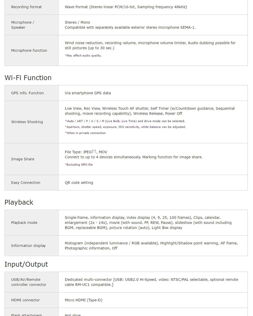Select the GPS info. Function label
Screen dimensions: 253x316
(x=28, y=93)
